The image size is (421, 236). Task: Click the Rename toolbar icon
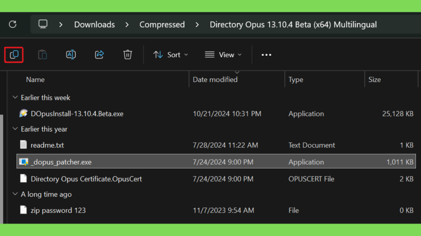[x=71, y=55]
